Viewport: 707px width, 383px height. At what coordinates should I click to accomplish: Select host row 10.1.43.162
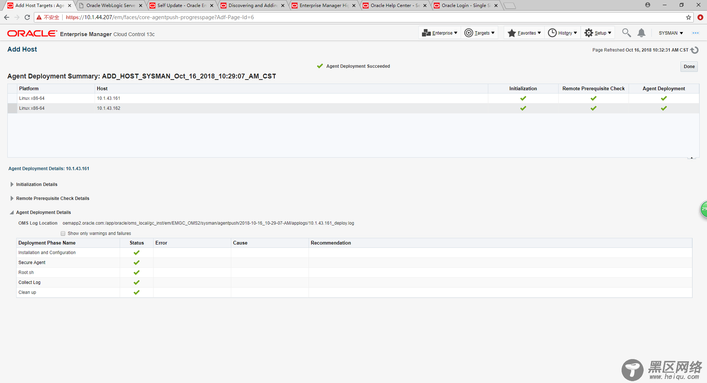(353, 108)
